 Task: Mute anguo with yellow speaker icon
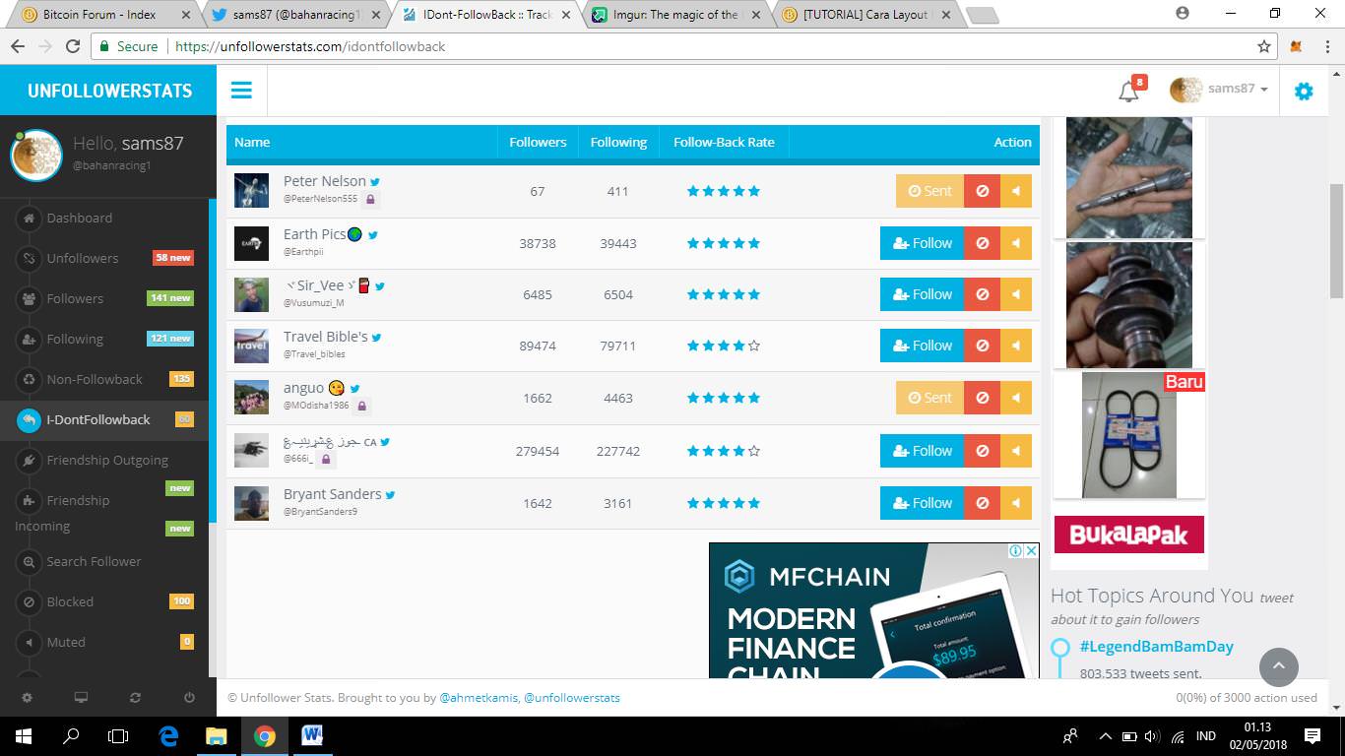1015,398
